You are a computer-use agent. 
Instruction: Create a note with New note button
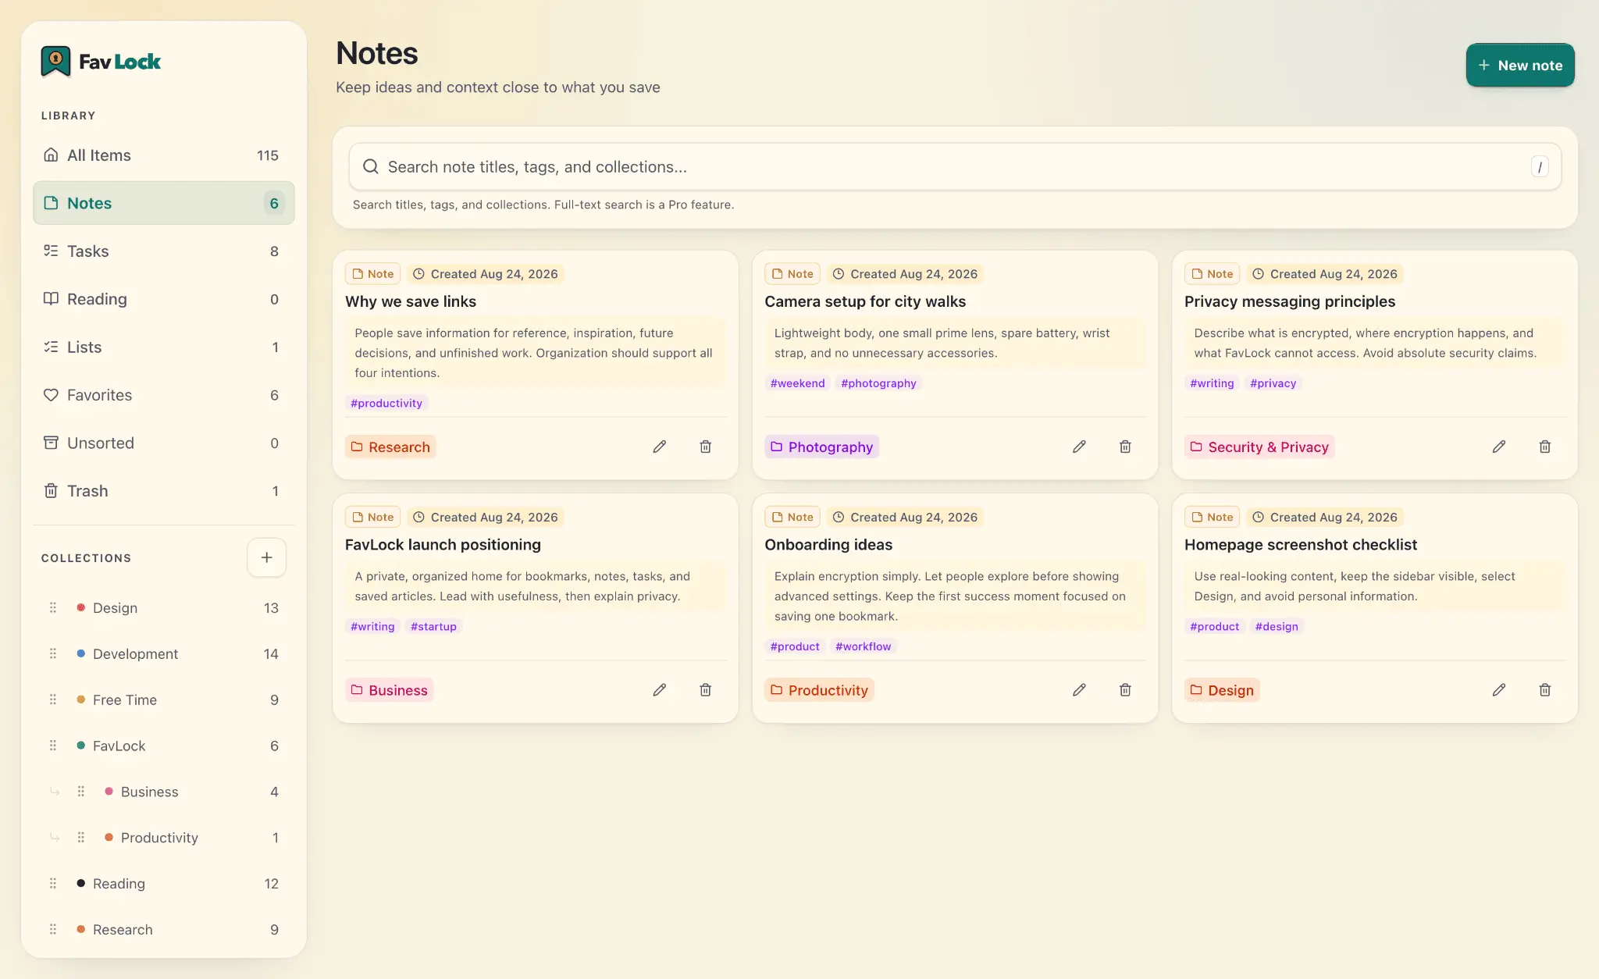pos(1519,66)
